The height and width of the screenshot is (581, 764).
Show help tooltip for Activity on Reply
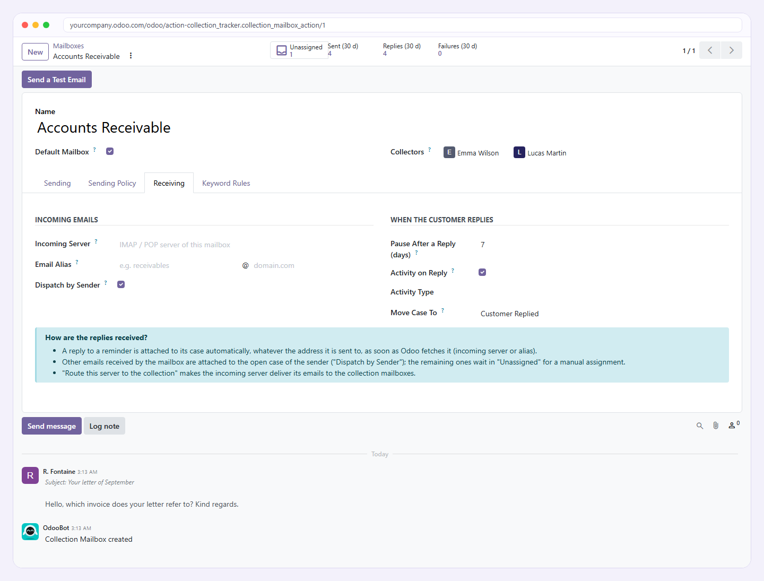pos(453,271)
